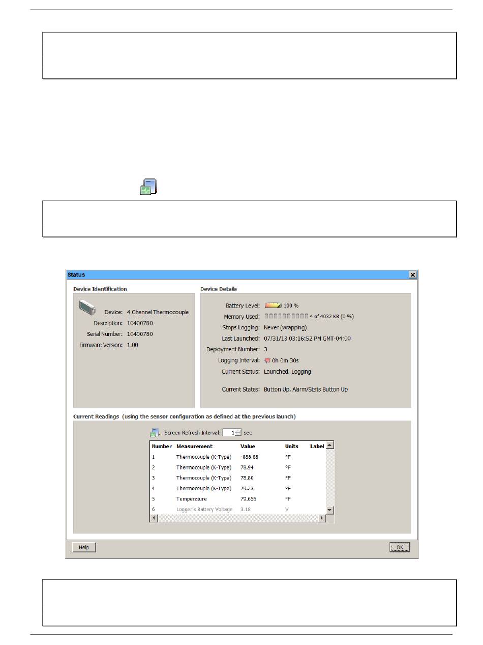Click the horizontal scrollbar right arrow
This screenshot has width=483, height=645.
[x=321, y=518]
